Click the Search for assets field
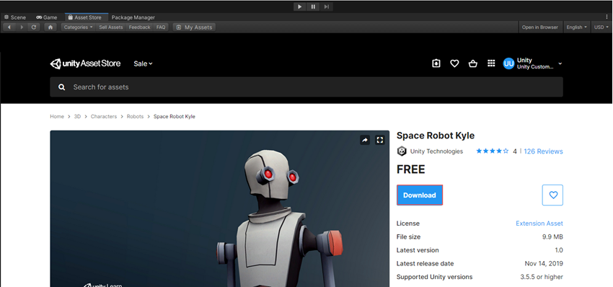 (x=306, y=87)
